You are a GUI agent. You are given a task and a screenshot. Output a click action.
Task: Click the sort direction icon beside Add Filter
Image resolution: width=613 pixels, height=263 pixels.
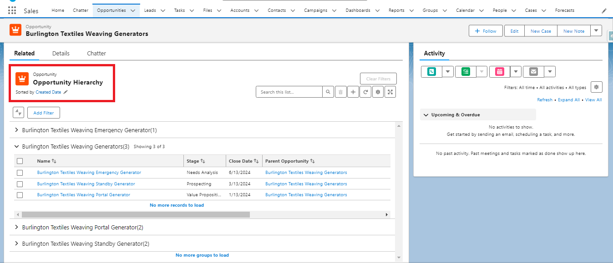[18, 113]
